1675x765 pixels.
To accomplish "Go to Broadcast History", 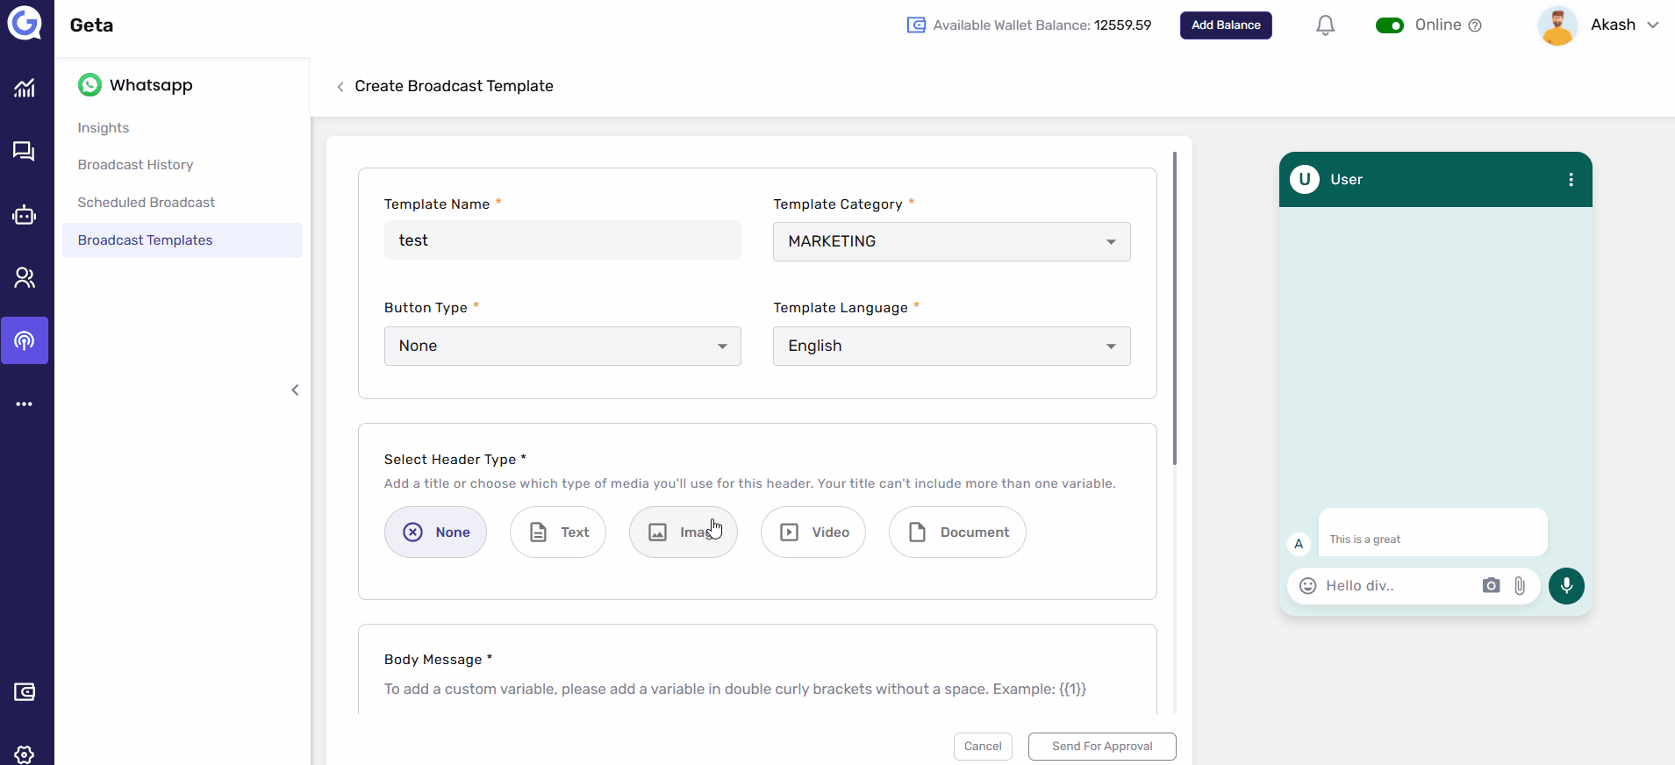I will point(135,165).
